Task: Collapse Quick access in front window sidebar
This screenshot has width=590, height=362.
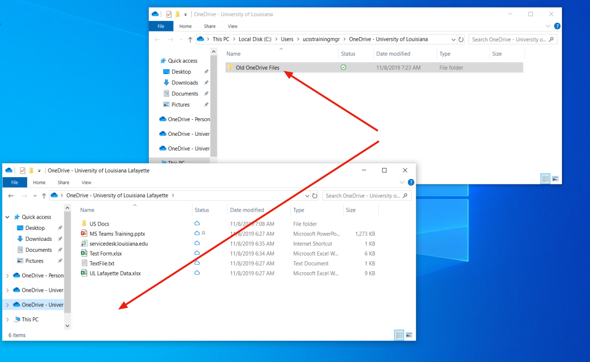Action: coord(8,217)
